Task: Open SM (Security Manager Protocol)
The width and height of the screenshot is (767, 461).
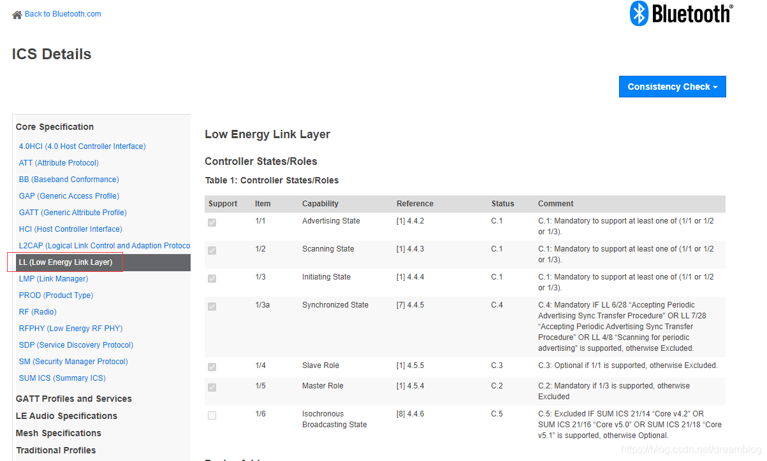Action: 73,362
